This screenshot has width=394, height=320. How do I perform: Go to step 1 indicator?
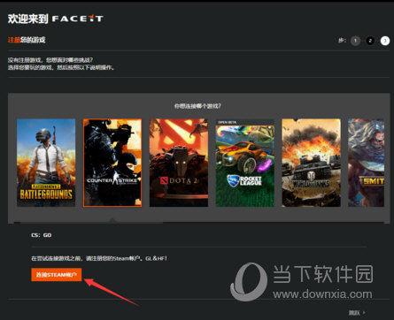355,41
